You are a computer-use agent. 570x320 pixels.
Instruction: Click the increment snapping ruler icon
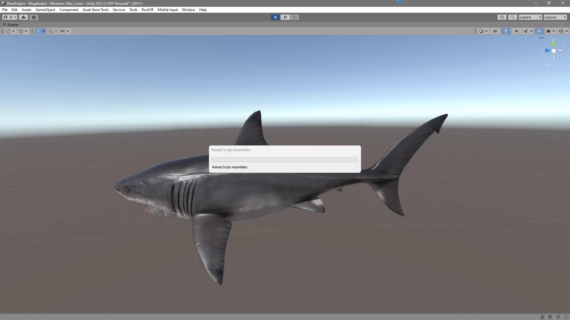[x=63, y=31]
